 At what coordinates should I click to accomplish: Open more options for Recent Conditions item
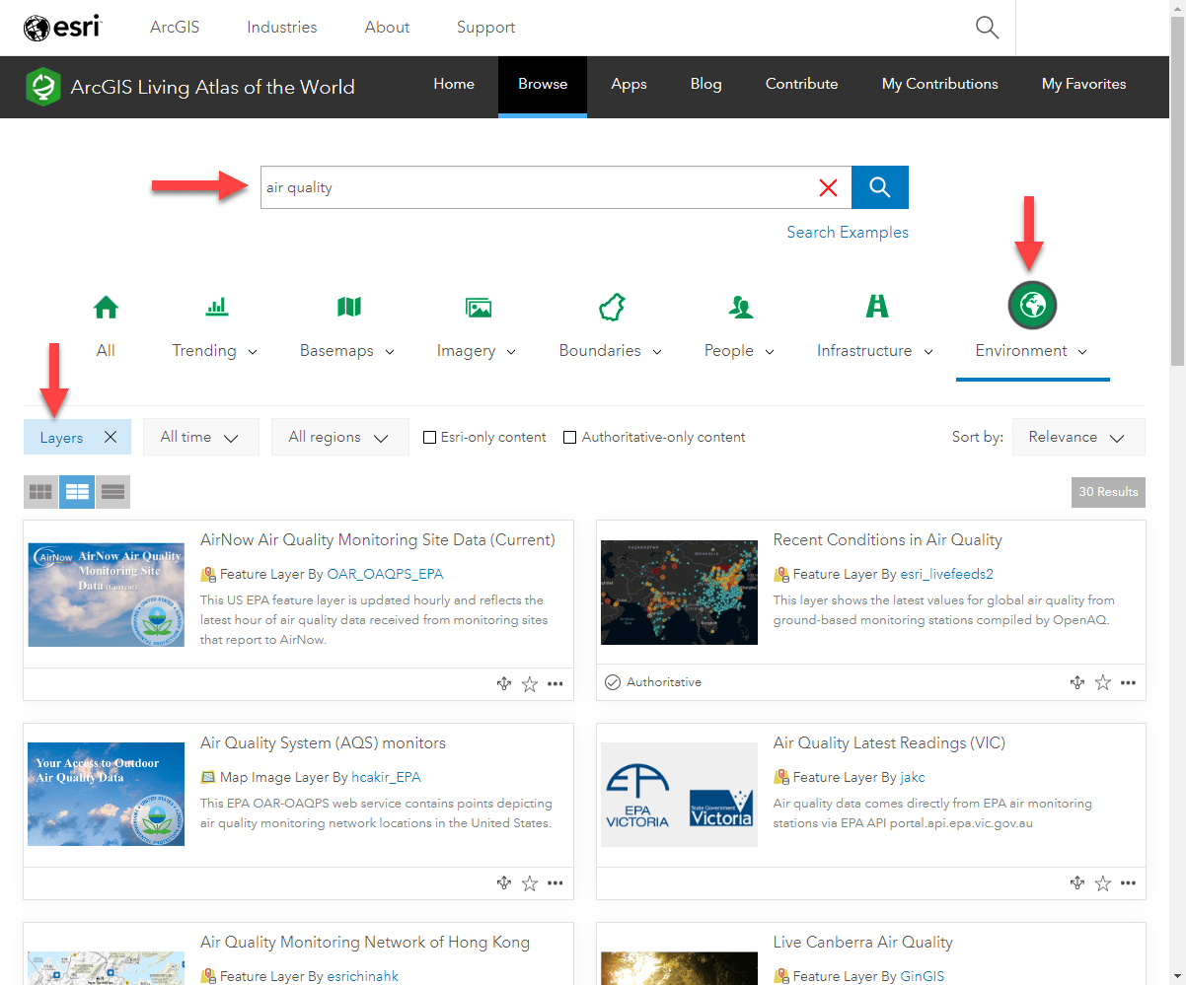[x=1129, y=682]
